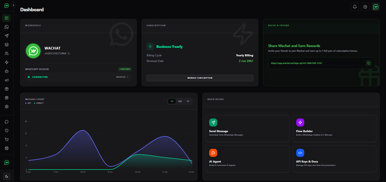The image size is (386, 182).
Task: Click the renewal date 2 Jun 2067
Action: coord(246,61)
